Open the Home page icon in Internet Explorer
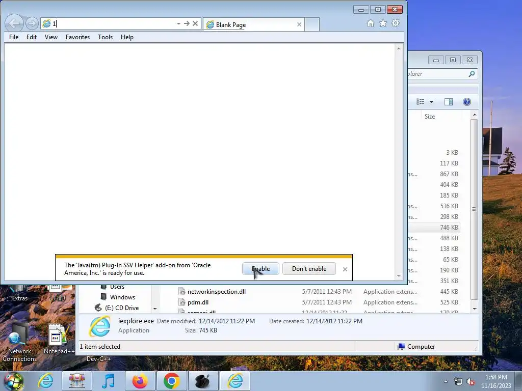Screen dimensions: 522x391 point(371,23)
